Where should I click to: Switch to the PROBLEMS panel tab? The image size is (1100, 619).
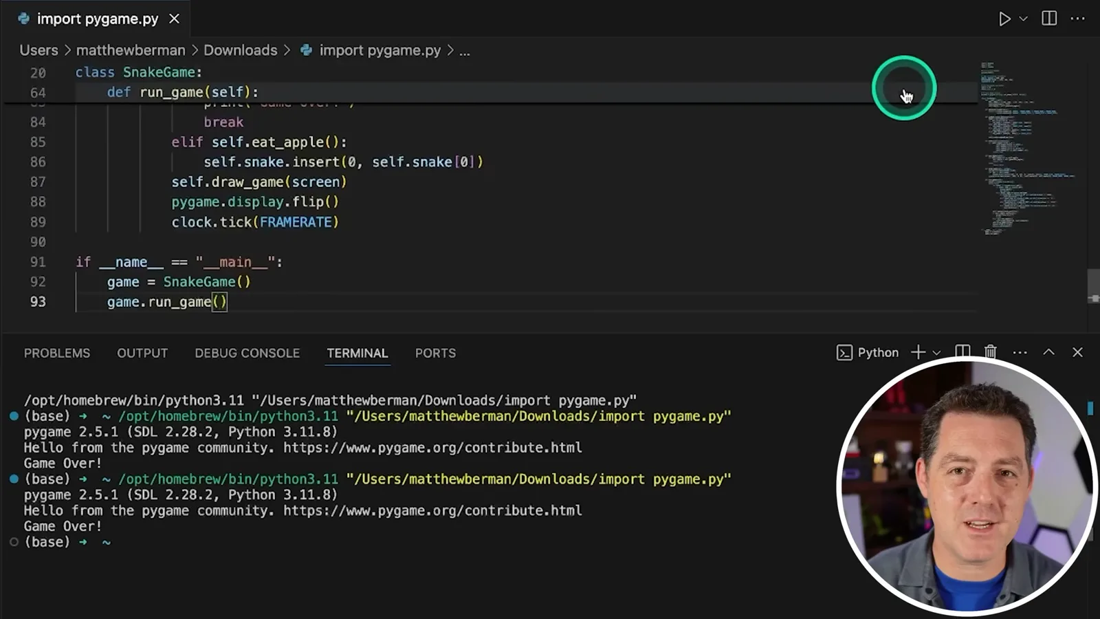pyautogui.click(x=57, y=353)
